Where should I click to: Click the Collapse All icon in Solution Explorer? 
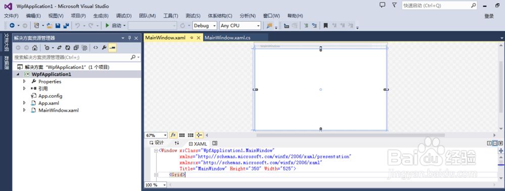[x=76, y=47]
